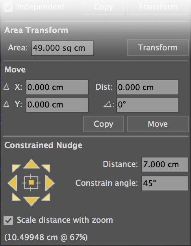Screen dimensions: 191x246
Task: Nudge selection right with right arrow
Action: [50, 183]
